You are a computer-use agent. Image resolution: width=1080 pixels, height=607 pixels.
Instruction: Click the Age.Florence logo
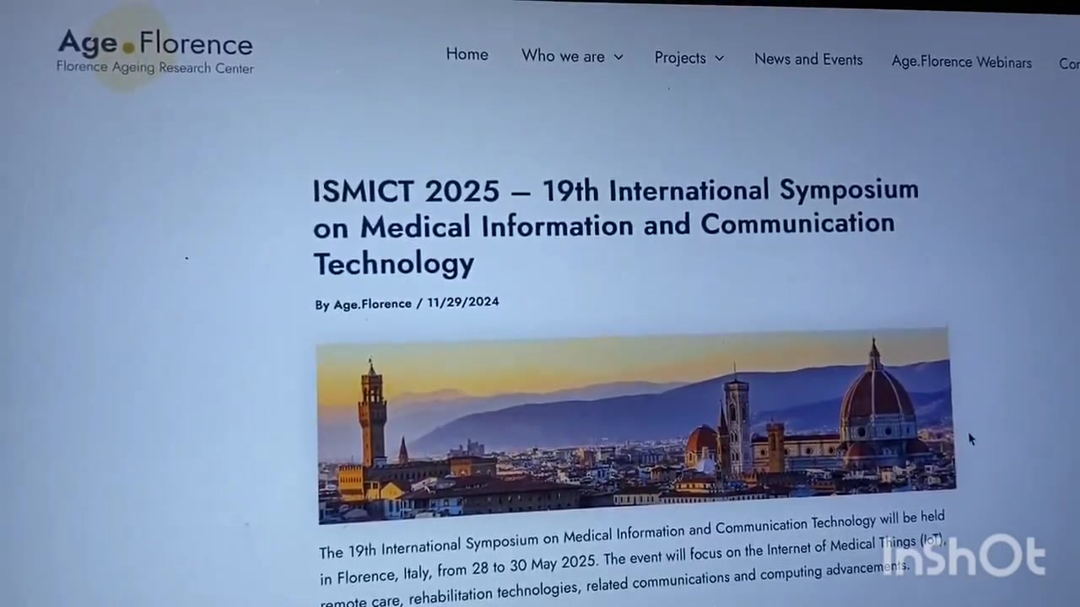pos(155,44)
